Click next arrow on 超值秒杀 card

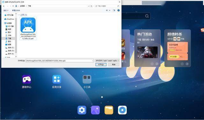(187, 64)
